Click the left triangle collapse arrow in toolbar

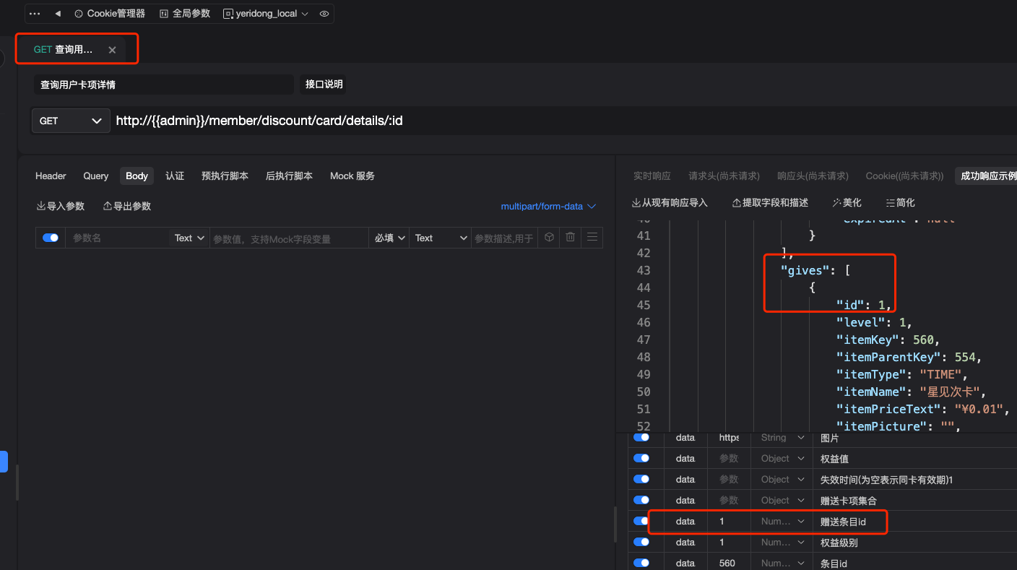(x=58, y=14)
